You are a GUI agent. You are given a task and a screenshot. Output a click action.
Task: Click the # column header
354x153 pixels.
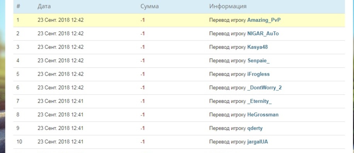tap(18, 6)
